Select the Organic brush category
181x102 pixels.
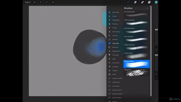[115, 71]
